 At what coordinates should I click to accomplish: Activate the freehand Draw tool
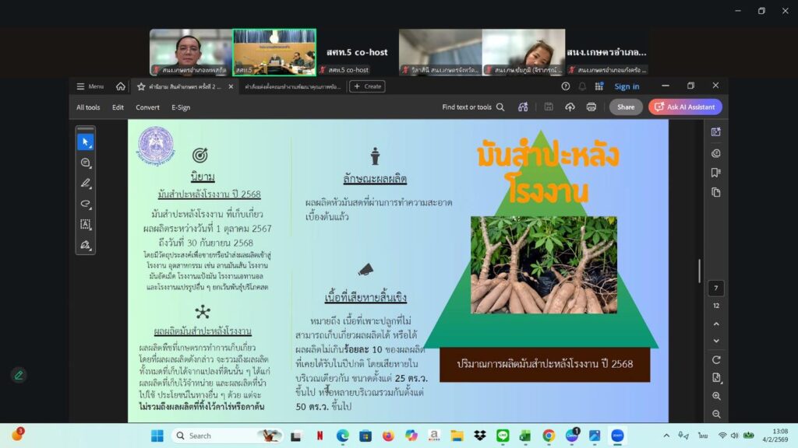coord(86,204)
